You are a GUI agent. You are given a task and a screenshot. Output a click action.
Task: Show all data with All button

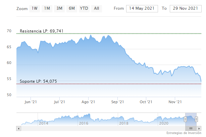pos(97,8)
